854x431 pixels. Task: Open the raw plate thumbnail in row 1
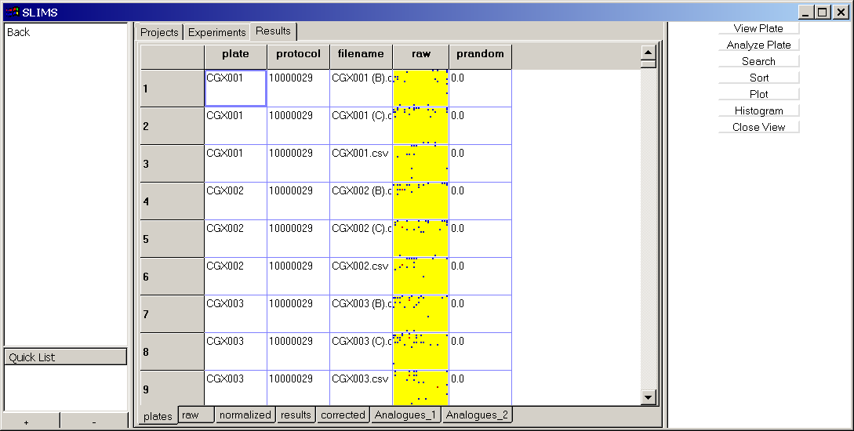tap(420, 88)
